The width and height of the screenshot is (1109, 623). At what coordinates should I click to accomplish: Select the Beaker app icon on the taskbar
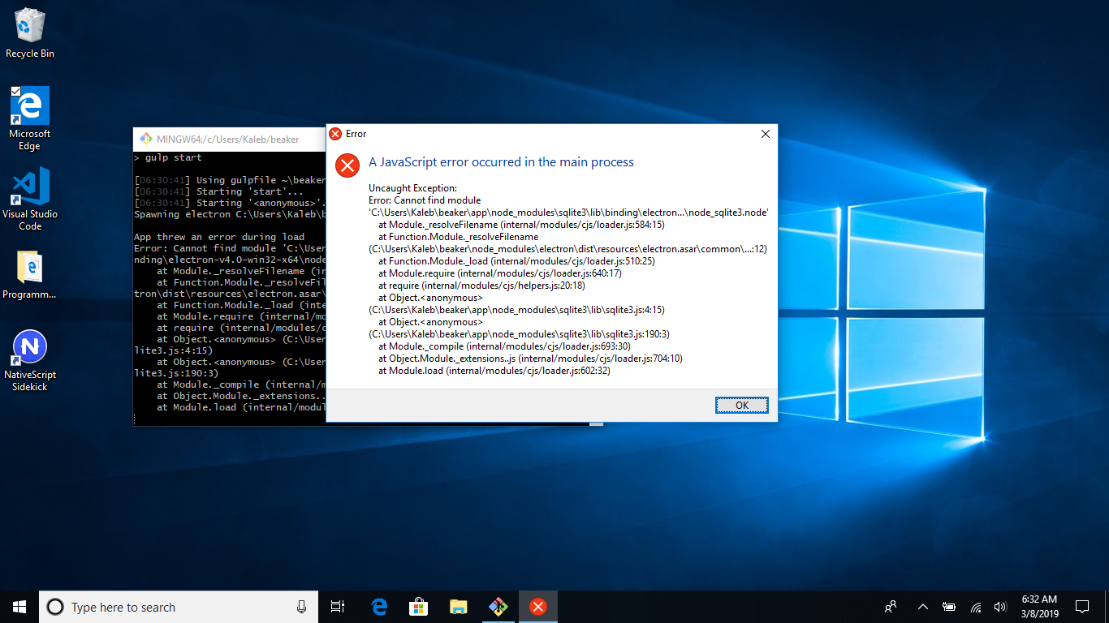coord(498,606)
